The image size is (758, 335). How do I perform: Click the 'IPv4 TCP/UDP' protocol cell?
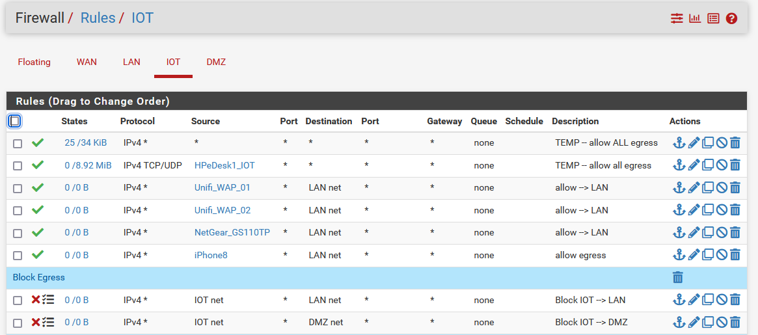pos(153,165)
